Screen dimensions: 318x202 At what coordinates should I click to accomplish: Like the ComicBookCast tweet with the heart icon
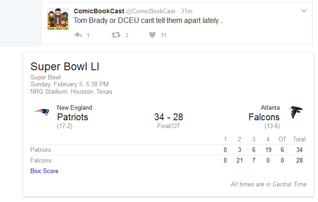[152, 35]
